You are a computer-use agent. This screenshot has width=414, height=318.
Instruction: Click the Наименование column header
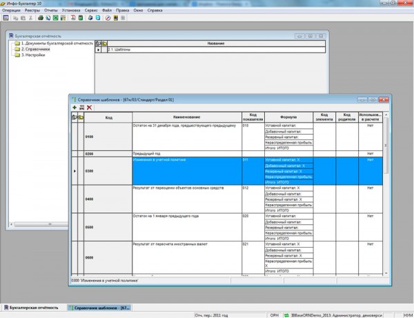(186, 117)
